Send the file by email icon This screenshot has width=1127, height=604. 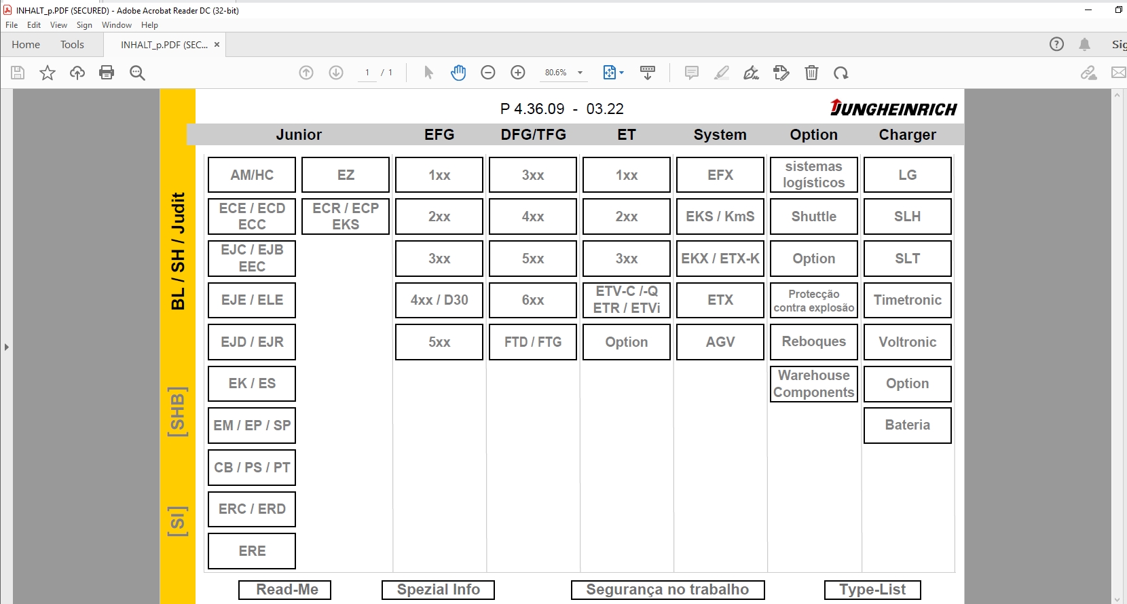click(1119, 73)
